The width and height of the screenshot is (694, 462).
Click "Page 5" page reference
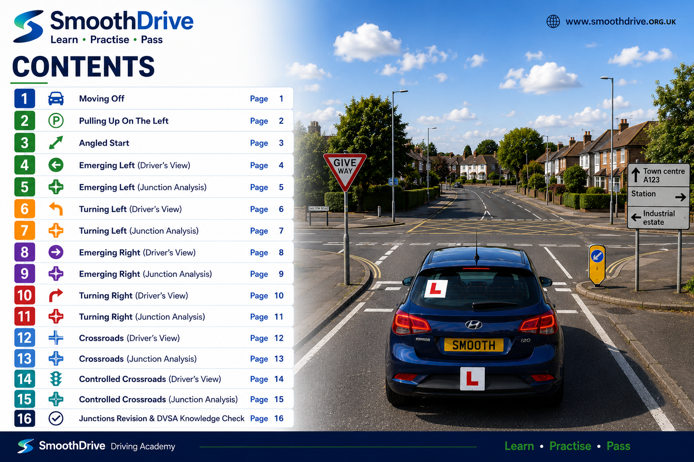coord(267,187)
